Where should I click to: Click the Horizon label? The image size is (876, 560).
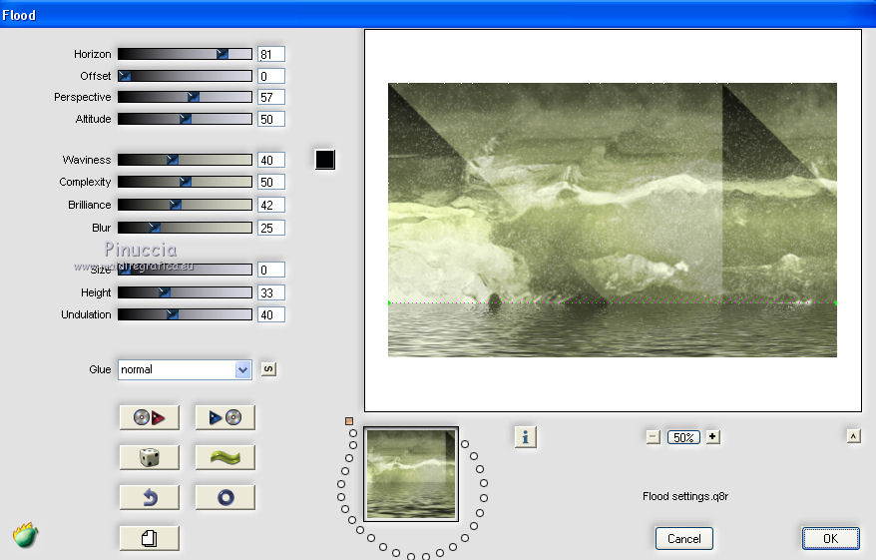tap(92, 54)
